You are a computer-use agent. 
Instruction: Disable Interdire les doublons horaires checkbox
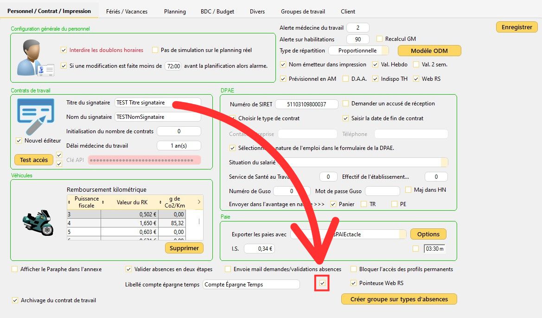coord(64,50)
